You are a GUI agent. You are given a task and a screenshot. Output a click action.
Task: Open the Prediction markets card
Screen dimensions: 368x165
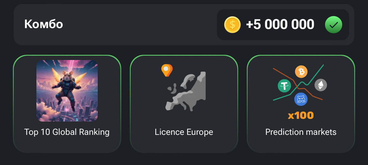coord(301,104)
